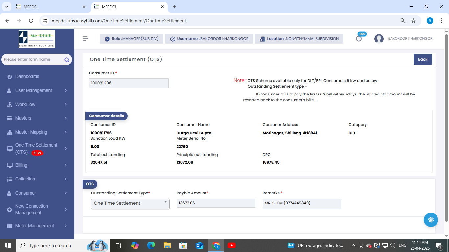
Task: Open Dashboards menu item
Action: point(37,76)
